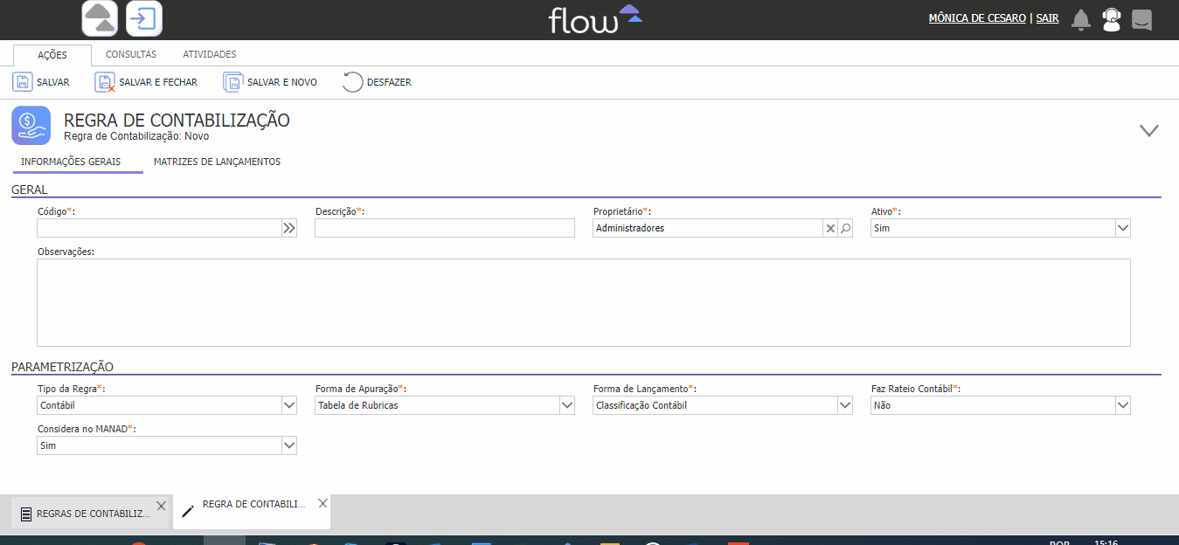
Task: Clear the Proprietário field with X icon
Action: (829, 228)
